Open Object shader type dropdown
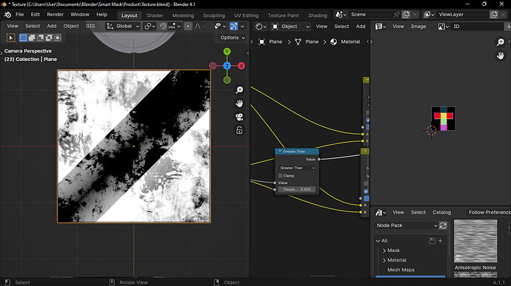The width and height of the screenshot is (511, 286). 291,27
